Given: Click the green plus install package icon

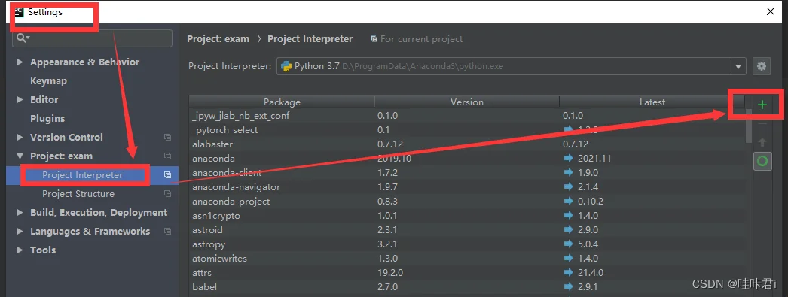Looking at the screenshot, I should (762, 105).
